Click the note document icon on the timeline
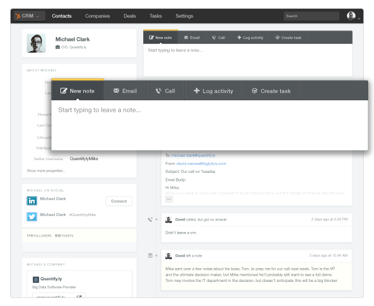Image resolution: width=374 pixels, height=306 pixels. pyautogui.click(x=150, y=255)
